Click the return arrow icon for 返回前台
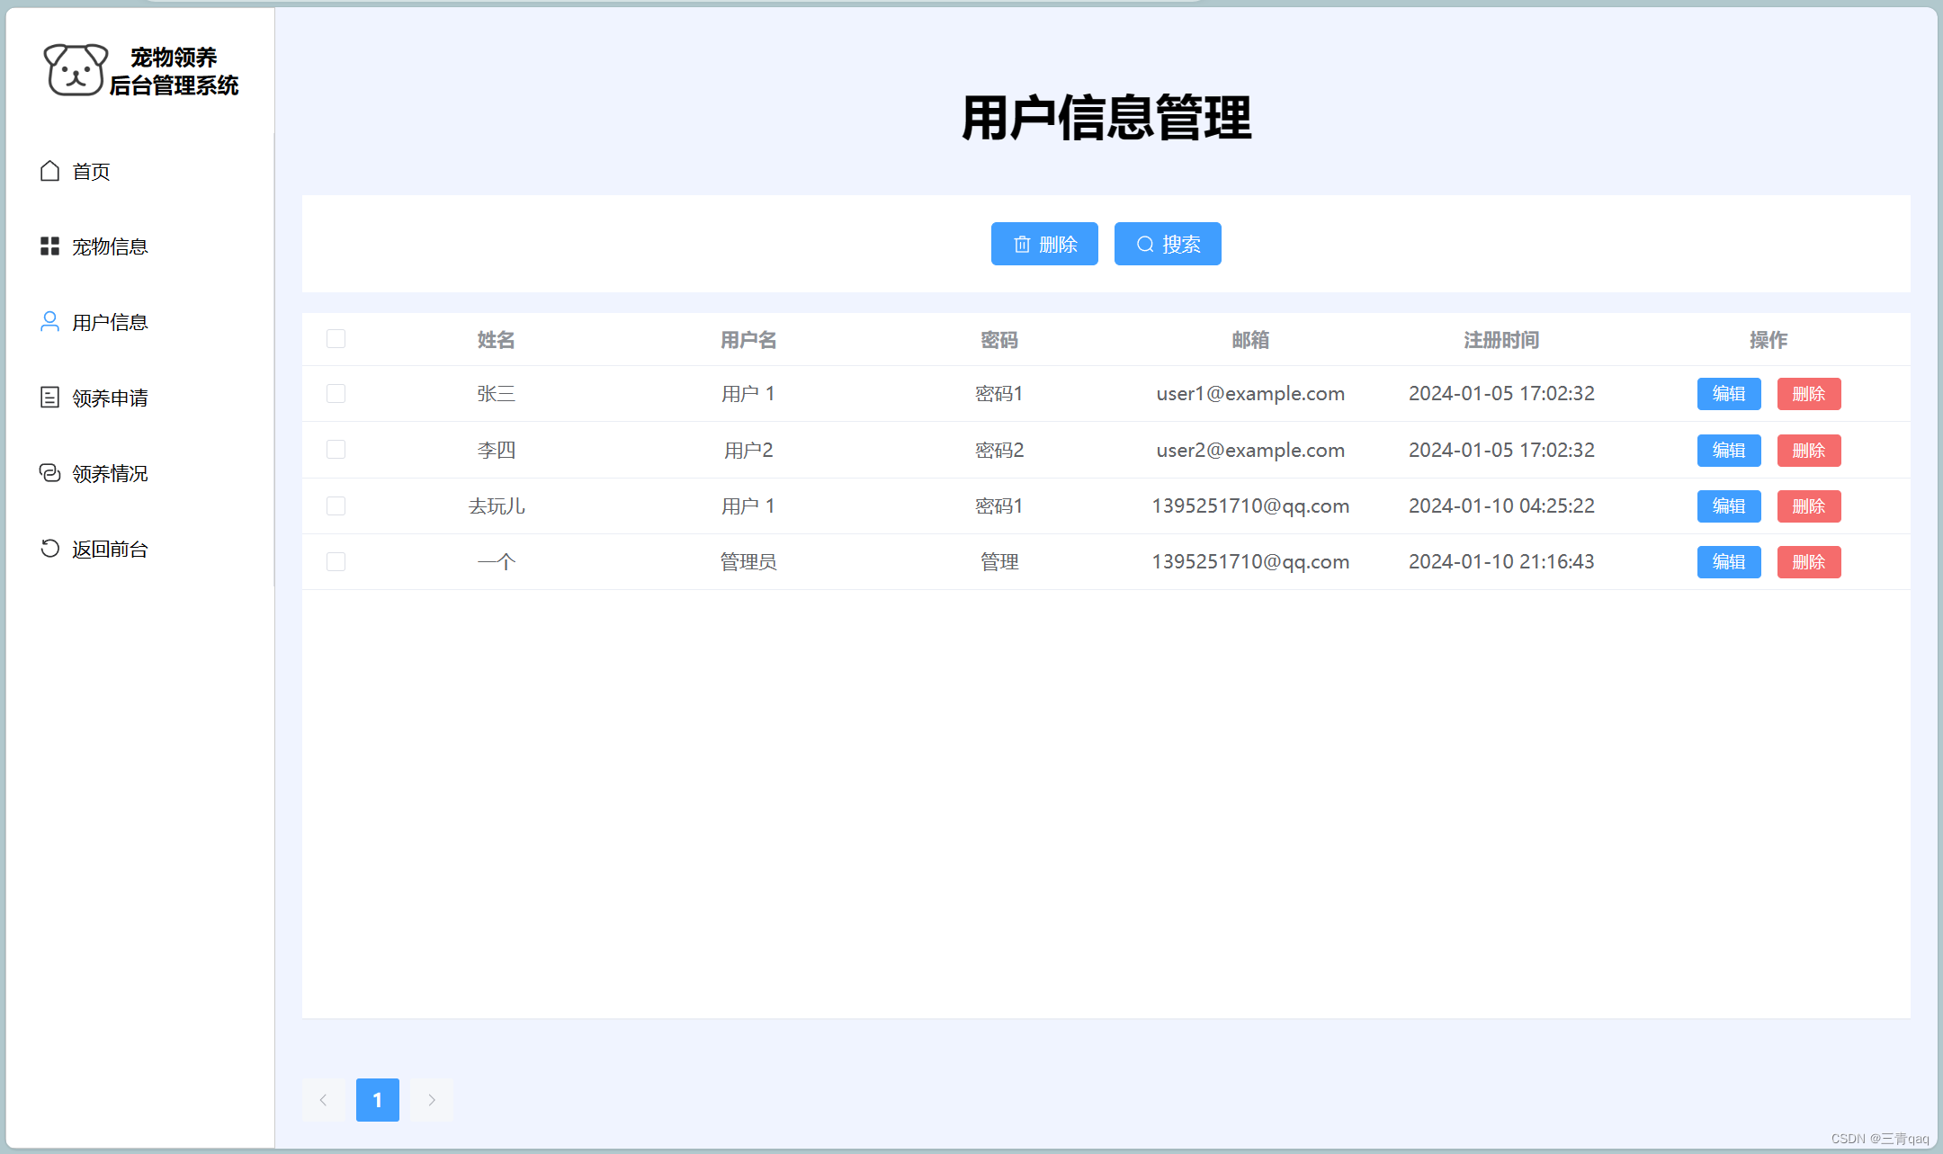Screen dimensions: 1943x1154 pos(49,549)
